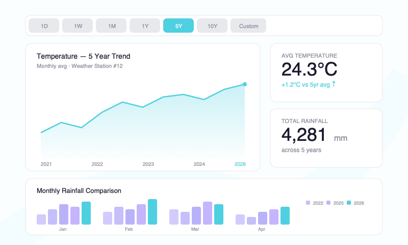
Task: Click the Mar month label
Action: click(x=195, y=229)
